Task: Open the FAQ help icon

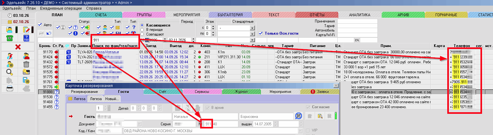Action: pos(26,38)
